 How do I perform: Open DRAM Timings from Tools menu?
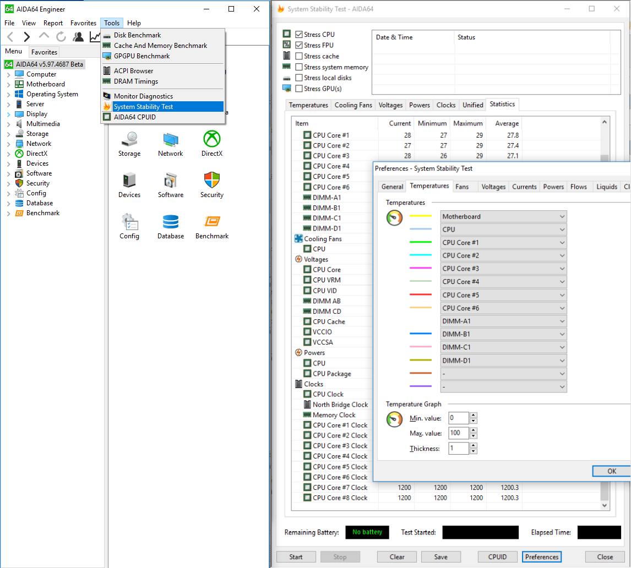(163, 81)
